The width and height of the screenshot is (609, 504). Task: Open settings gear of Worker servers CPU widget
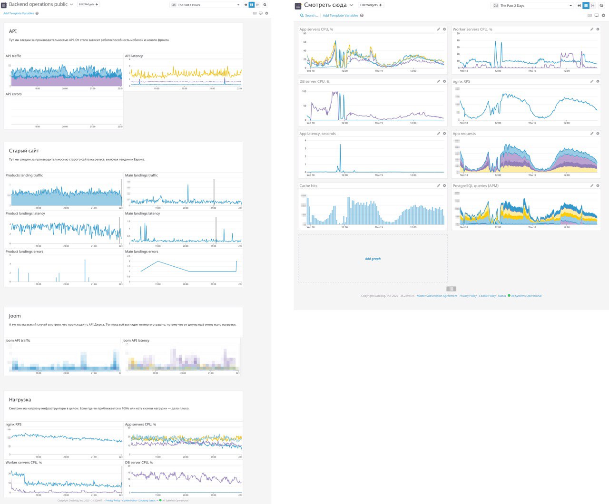click(598, 29)
